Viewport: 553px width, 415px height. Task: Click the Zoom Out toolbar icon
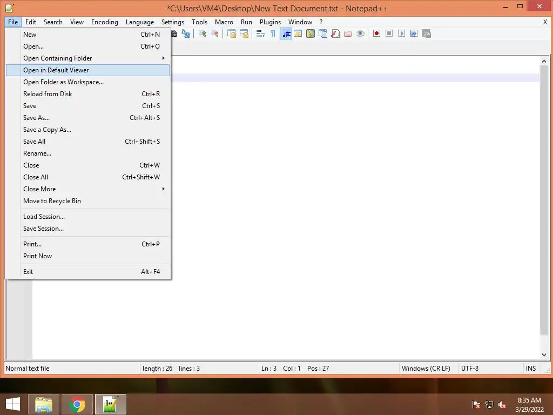coord(215,34)
